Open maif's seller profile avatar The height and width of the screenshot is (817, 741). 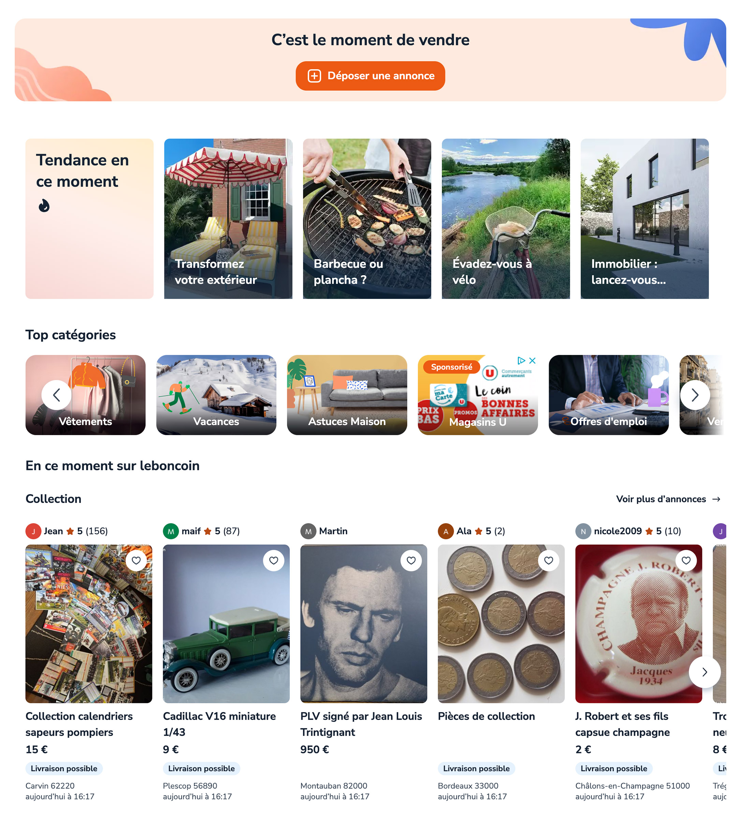coord(171,531)
